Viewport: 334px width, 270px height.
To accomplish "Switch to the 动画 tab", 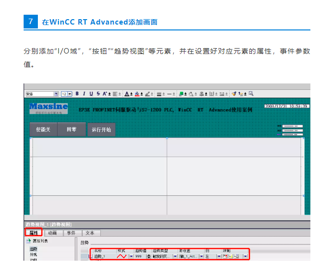I will (53, 233).
